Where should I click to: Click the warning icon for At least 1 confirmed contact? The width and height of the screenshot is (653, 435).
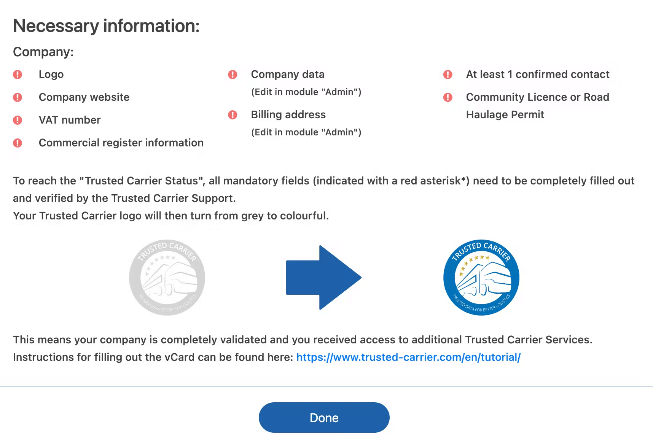tap(448, 75)
